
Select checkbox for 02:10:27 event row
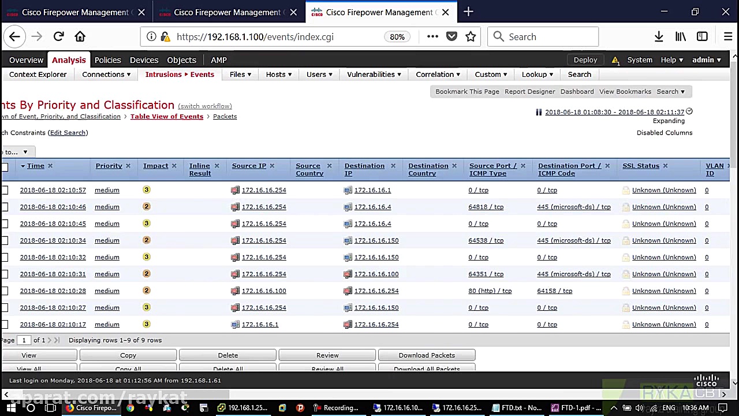tap(5, 307)
